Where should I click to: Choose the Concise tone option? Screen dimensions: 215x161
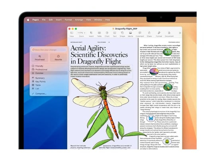[x=49, y=73]
